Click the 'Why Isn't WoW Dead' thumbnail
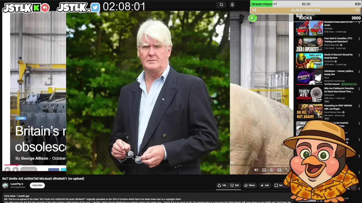This screenshot has height=203, width=362. (309, 60)
